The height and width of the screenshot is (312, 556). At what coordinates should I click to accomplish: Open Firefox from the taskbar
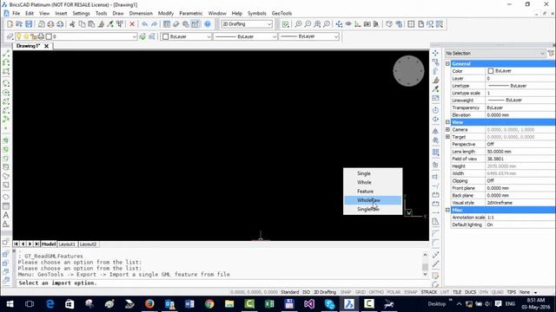tap(149, 303)
